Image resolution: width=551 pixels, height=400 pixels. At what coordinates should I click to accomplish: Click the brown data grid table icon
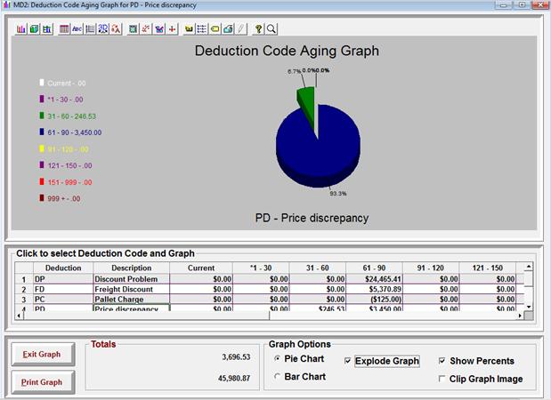64,28
